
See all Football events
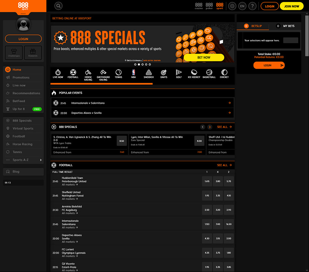coord(224,165)
